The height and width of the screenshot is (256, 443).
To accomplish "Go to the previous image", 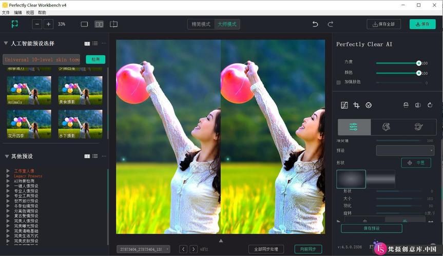I will 183,249.
